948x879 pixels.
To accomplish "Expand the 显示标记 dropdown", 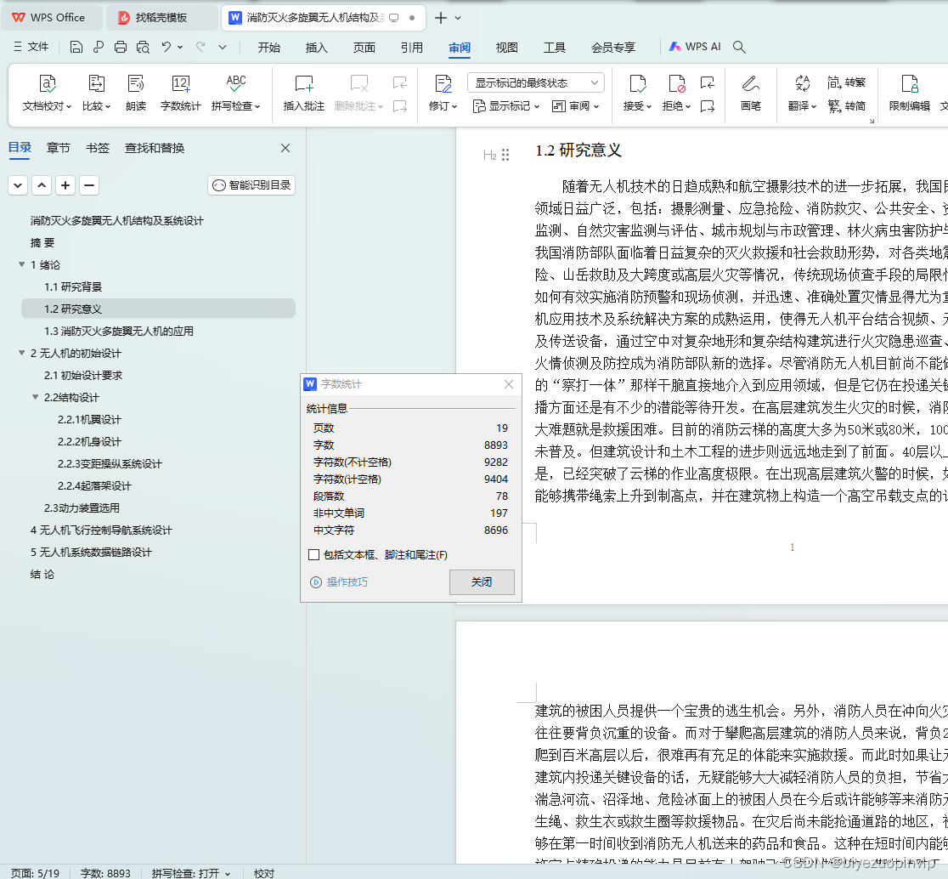I will pos(506,106).
